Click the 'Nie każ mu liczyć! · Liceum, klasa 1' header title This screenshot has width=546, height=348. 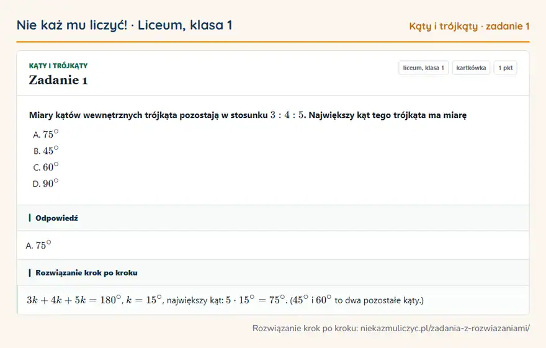(x=124, y=25)
